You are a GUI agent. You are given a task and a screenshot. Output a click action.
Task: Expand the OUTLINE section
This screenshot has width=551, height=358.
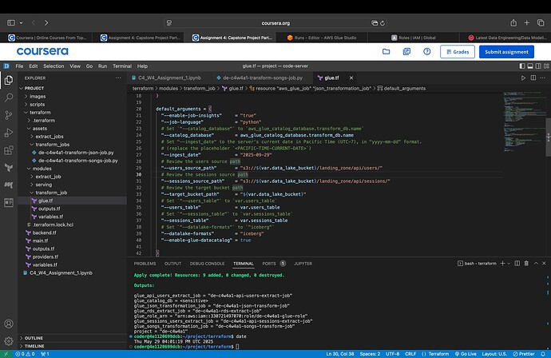pyautogui.click(x=34, y=338)
